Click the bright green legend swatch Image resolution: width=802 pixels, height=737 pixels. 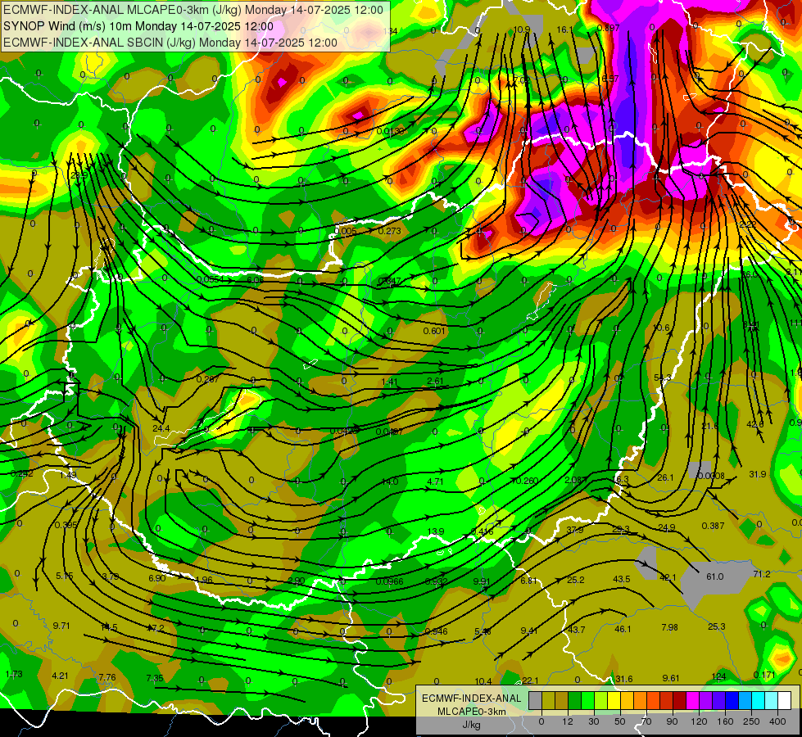coord(587,700)
